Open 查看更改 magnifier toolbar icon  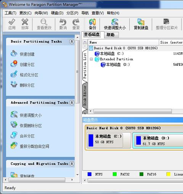coord(44,22)
